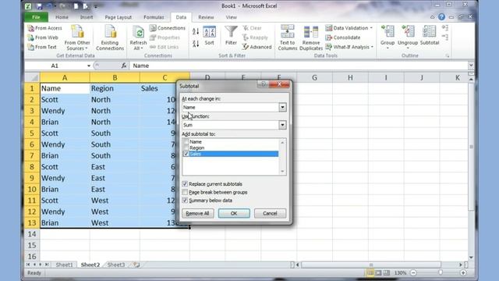Click Remove All button
This screenshot has width=499, height=281.
point(197,213)
